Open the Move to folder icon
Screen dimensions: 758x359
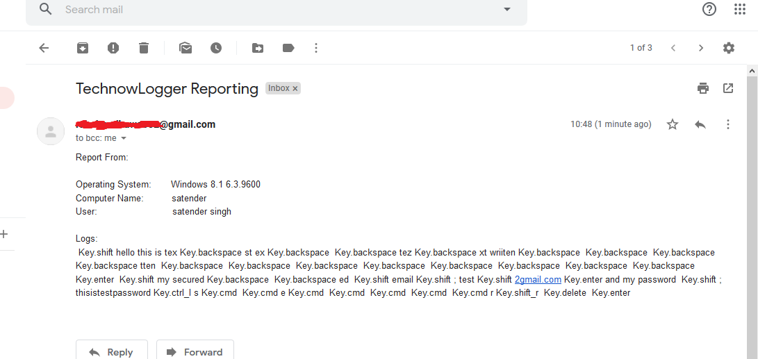(258, 48)
